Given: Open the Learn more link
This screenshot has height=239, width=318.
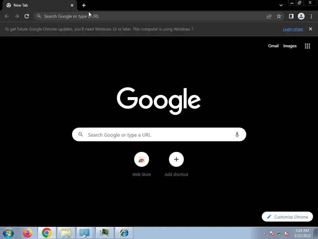Looking at the screenshot, I should (293, 29).
